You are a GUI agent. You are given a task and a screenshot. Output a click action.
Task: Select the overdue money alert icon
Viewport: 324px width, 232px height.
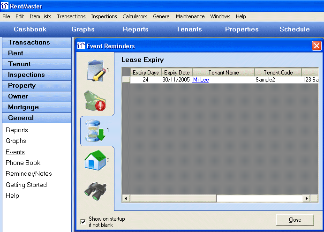pyautogui.click(x=96, y=100)
